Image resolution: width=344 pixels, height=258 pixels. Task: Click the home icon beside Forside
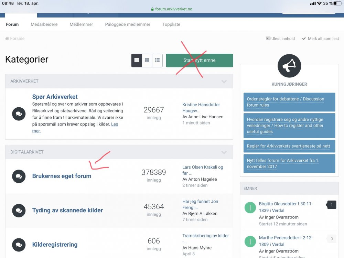point(7,39)
